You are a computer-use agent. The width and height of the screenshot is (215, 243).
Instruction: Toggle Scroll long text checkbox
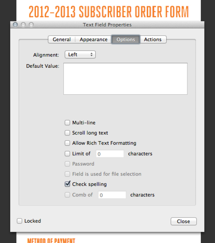click(67, 133)
